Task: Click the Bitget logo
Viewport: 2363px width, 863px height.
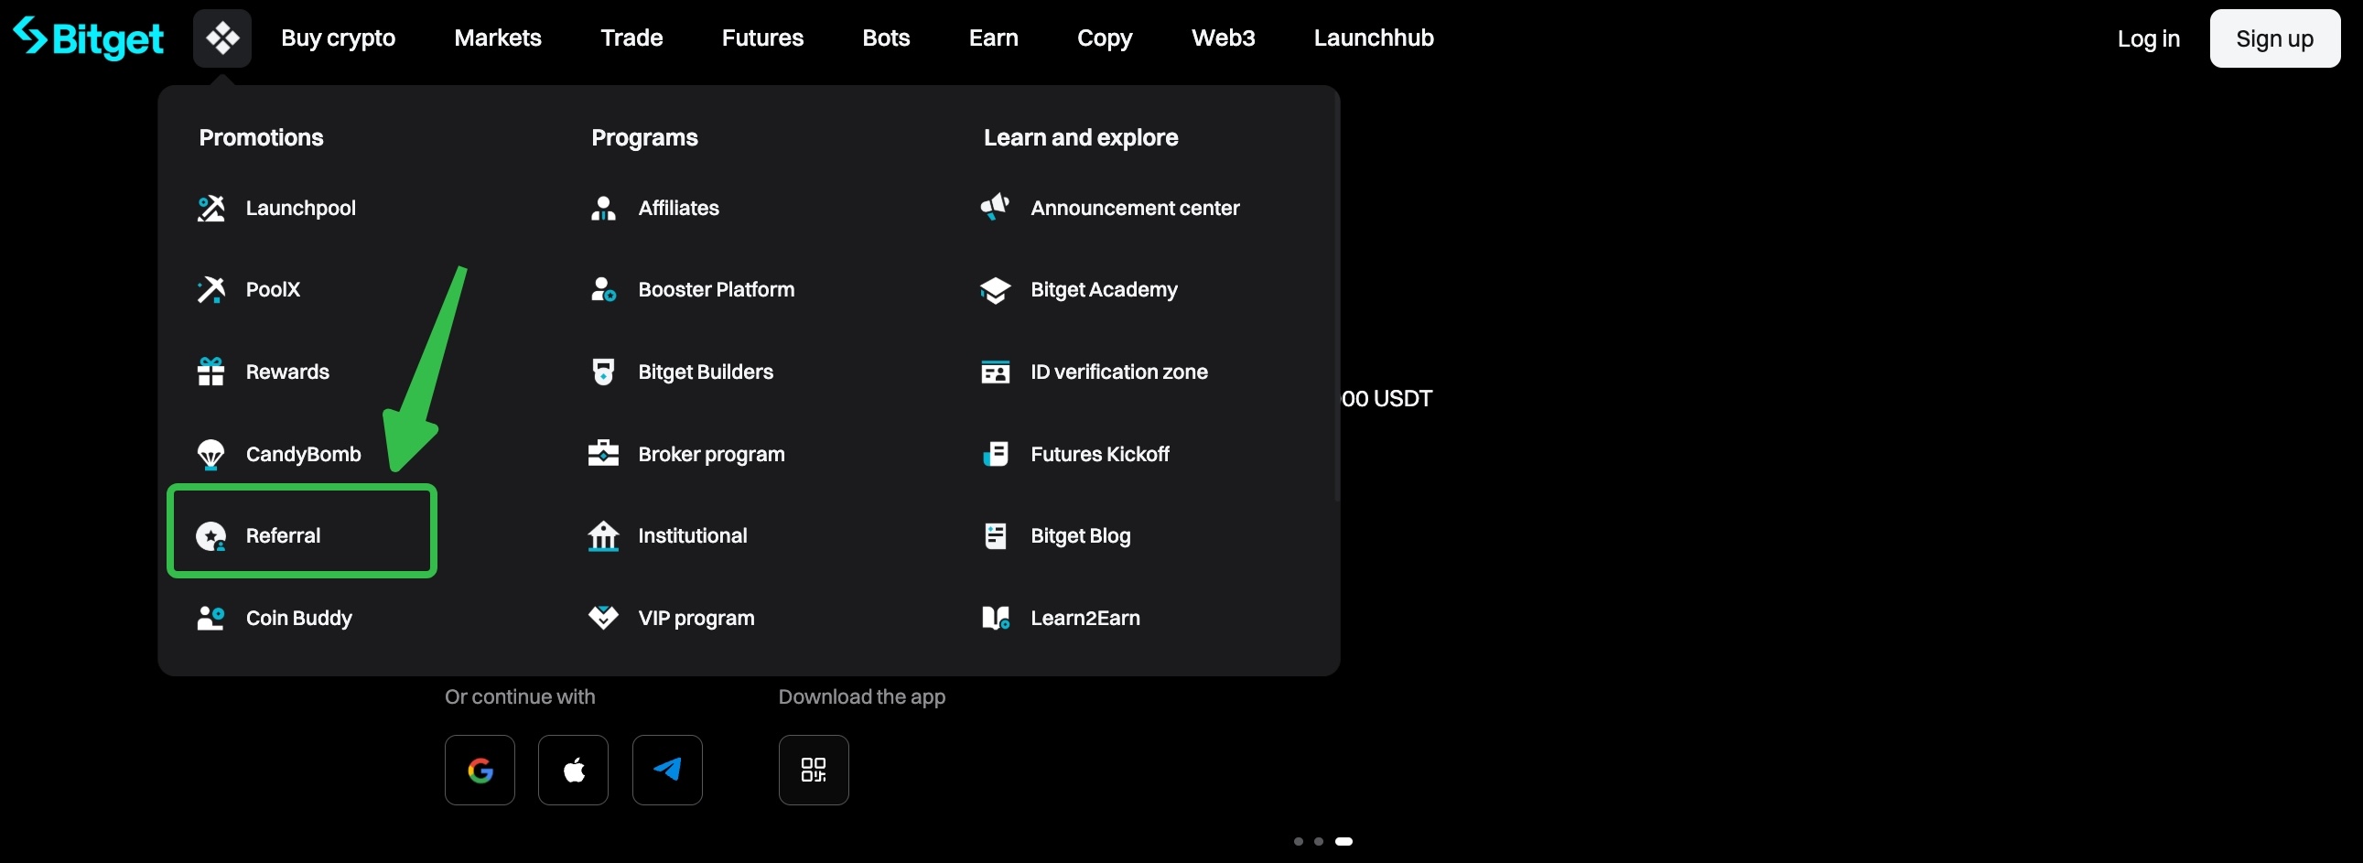Action: 88,38
